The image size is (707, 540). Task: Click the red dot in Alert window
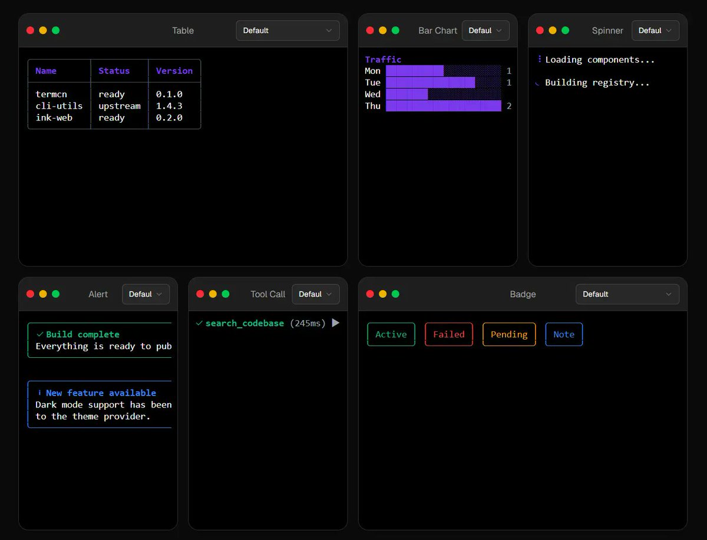tap(30, 294)
